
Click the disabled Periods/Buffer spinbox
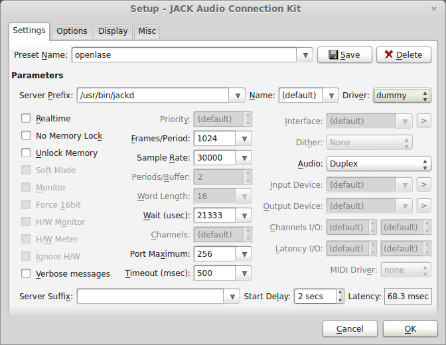click(x=223, y=177)
